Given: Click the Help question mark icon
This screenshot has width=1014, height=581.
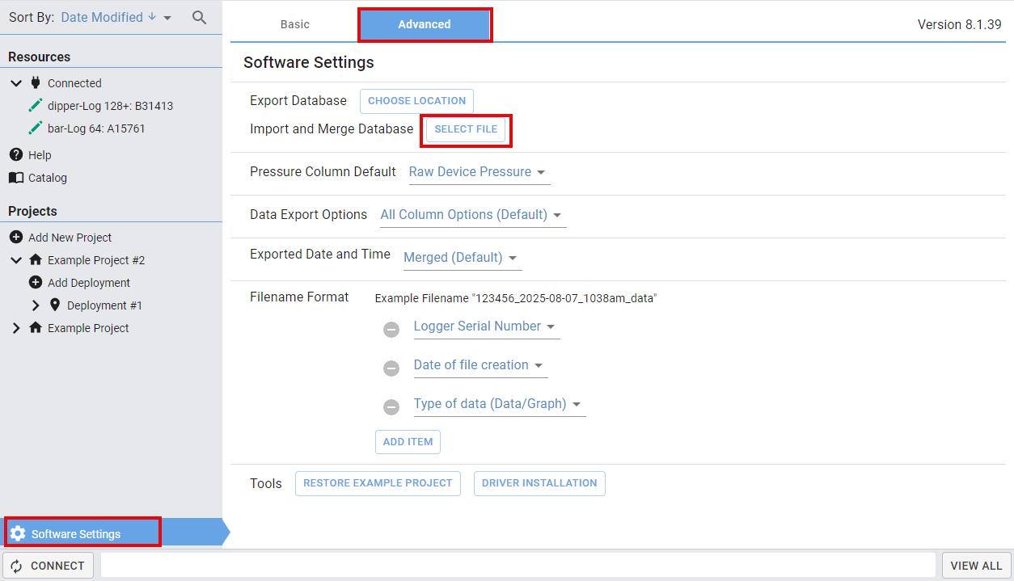Looking at the screenshot, I should pyautogui.click(x=15, y=154).
